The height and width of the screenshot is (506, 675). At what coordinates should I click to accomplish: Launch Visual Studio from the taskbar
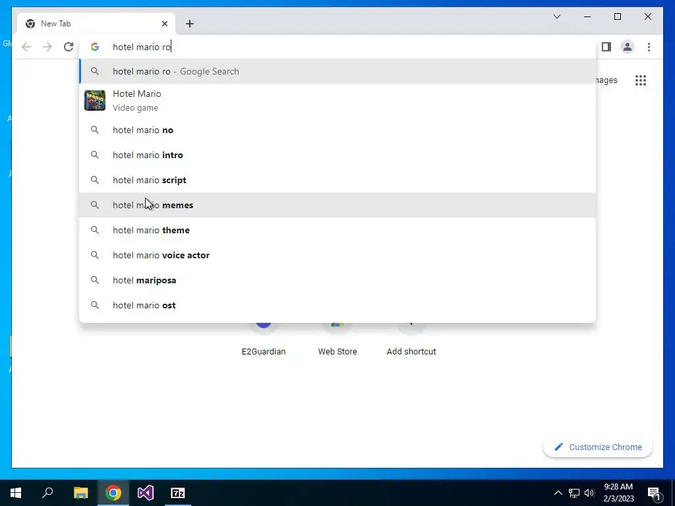pyautogui.click(x=146, y=493)
